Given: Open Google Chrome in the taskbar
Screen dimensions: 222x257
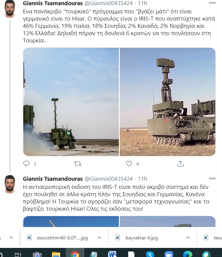Looking at the screenshot, I should (x=75, y=254).
